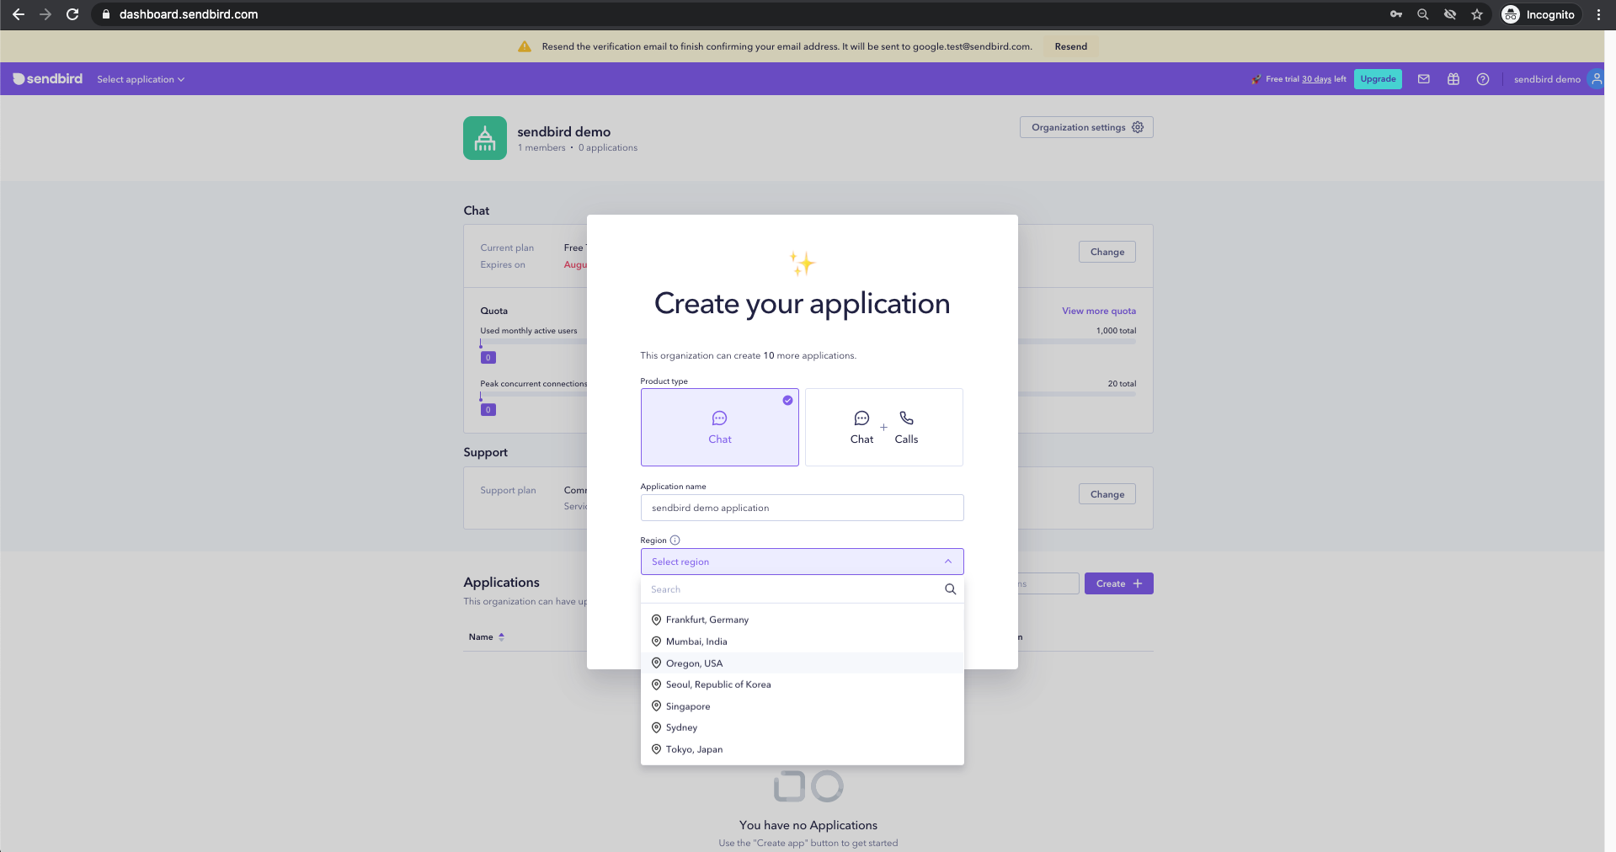Choose Tokyo, Japan region
This screenshot has height=852, width=1616.
[802, 749]
